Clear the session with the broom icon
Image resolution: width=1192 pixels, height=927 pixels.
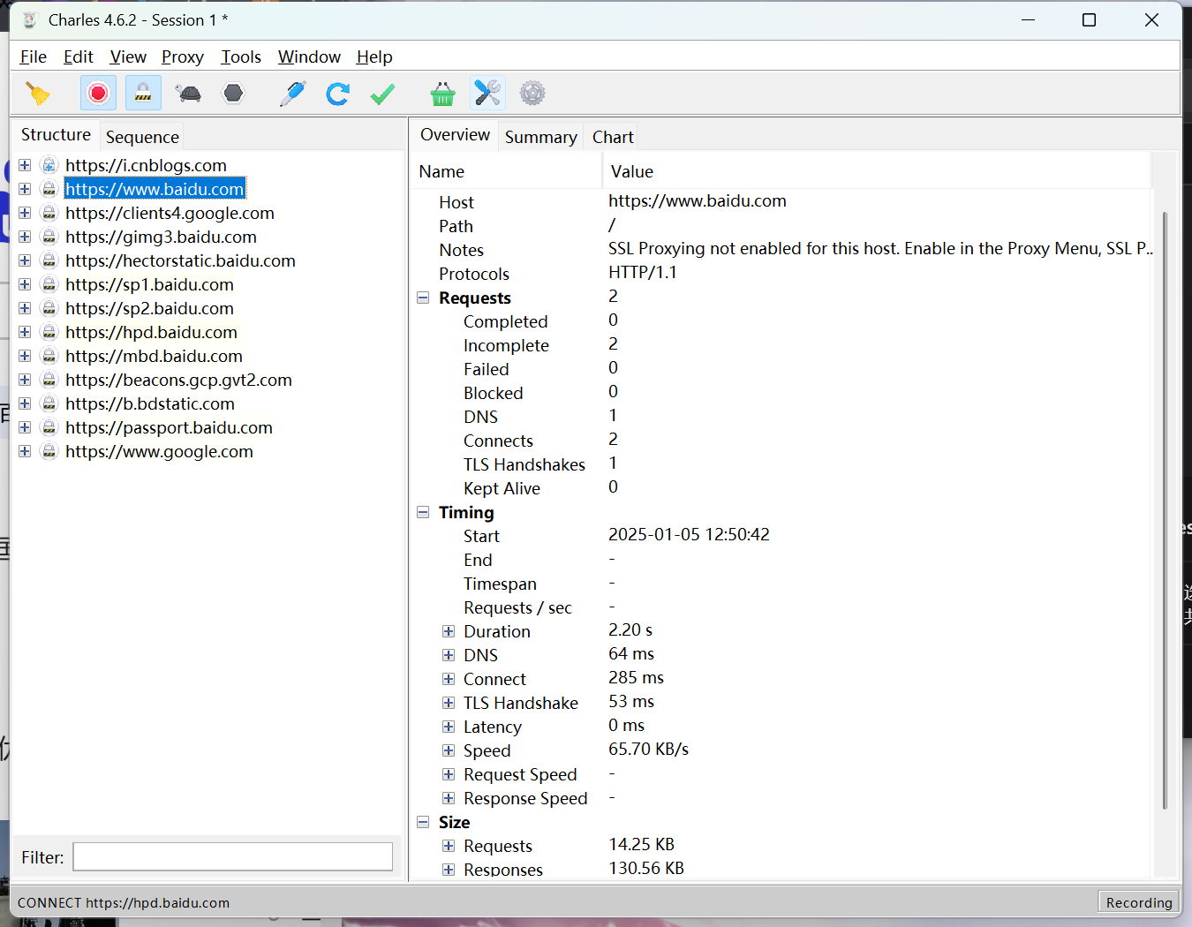click(x=38, y=93)
